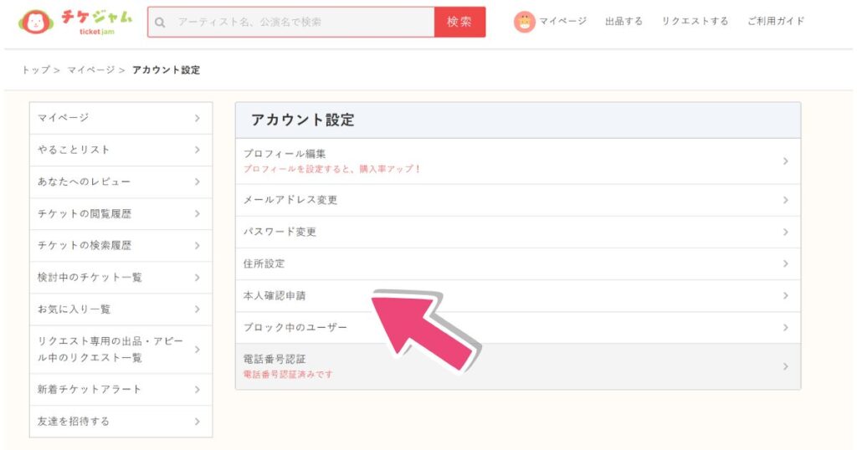Click the chevron on the パスワード変更 row
The width and height of the screenshot is (857, 450).
coord(785,232)
